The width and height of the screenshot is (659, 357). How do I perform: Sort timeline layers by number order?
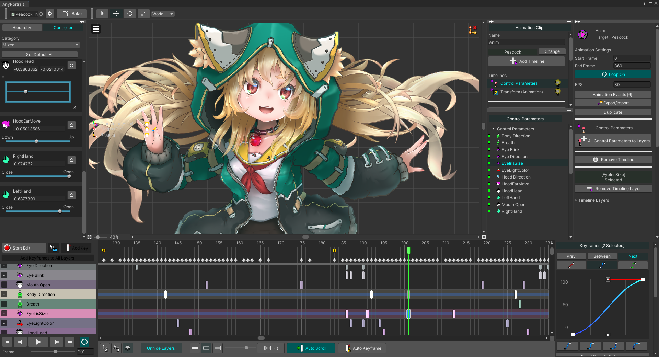[x=105, y=348]
